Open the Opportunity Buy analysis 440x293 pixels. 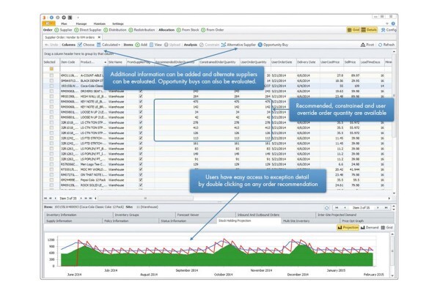point(273,45)
